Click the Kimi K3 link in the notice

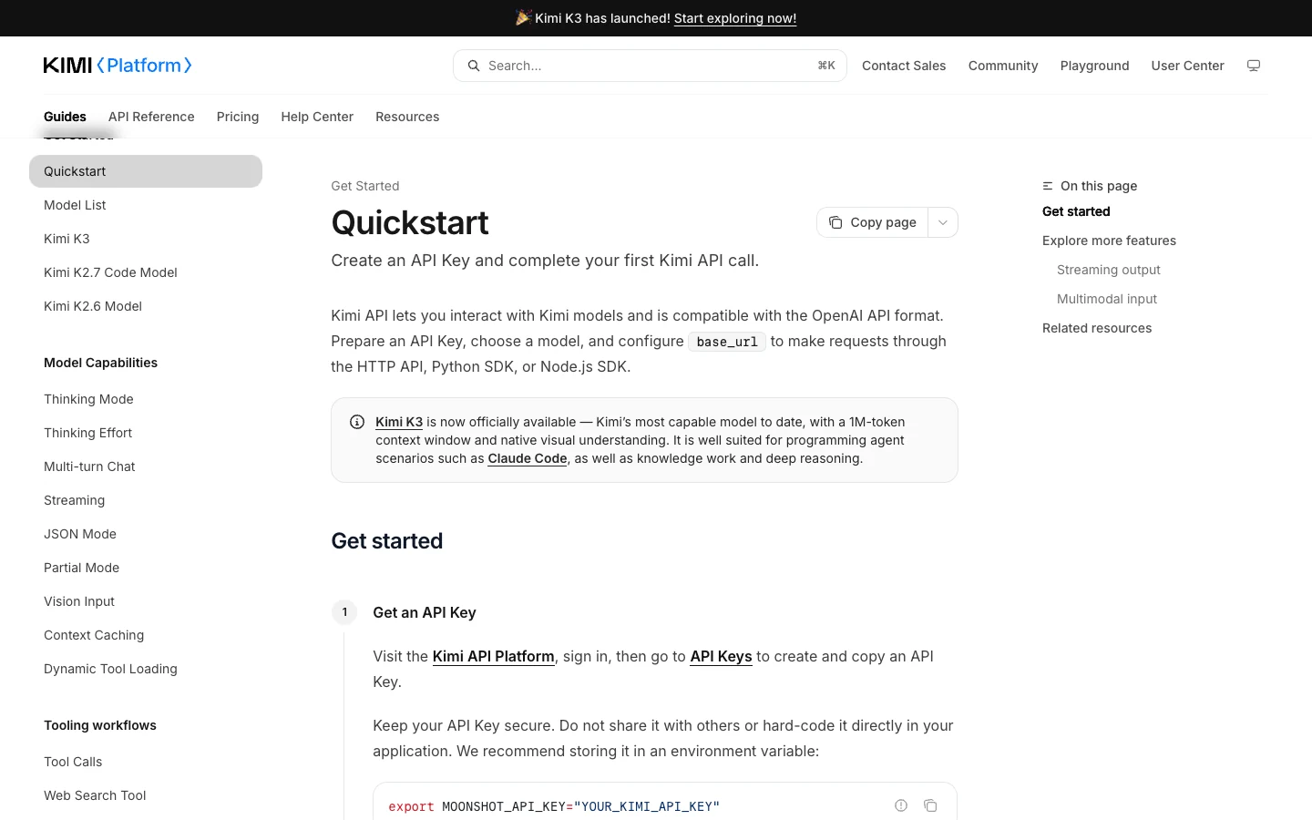399,422
